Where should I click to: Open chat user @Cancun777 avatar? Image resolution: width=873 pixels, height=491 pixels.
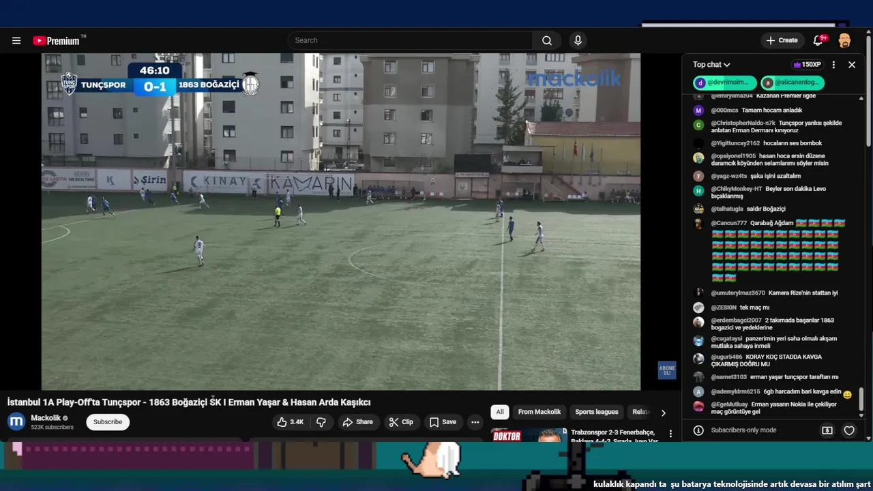[x=698, y=223]
